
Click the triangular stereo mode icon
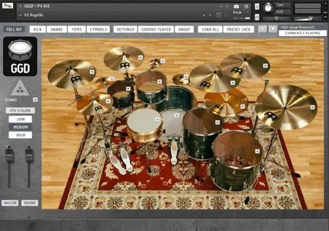coord(20,88)
